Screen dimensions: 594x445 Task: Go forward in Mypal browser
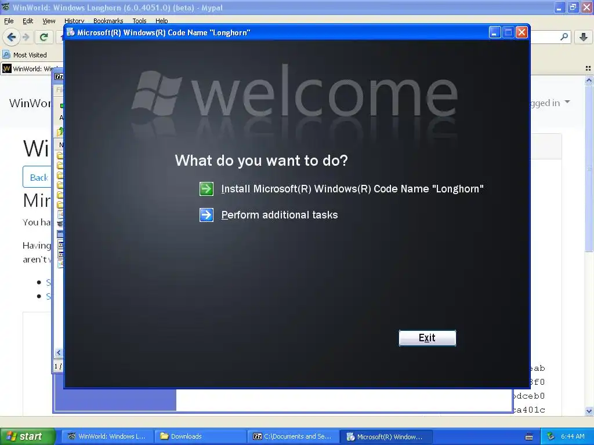[x=26, y=37]
